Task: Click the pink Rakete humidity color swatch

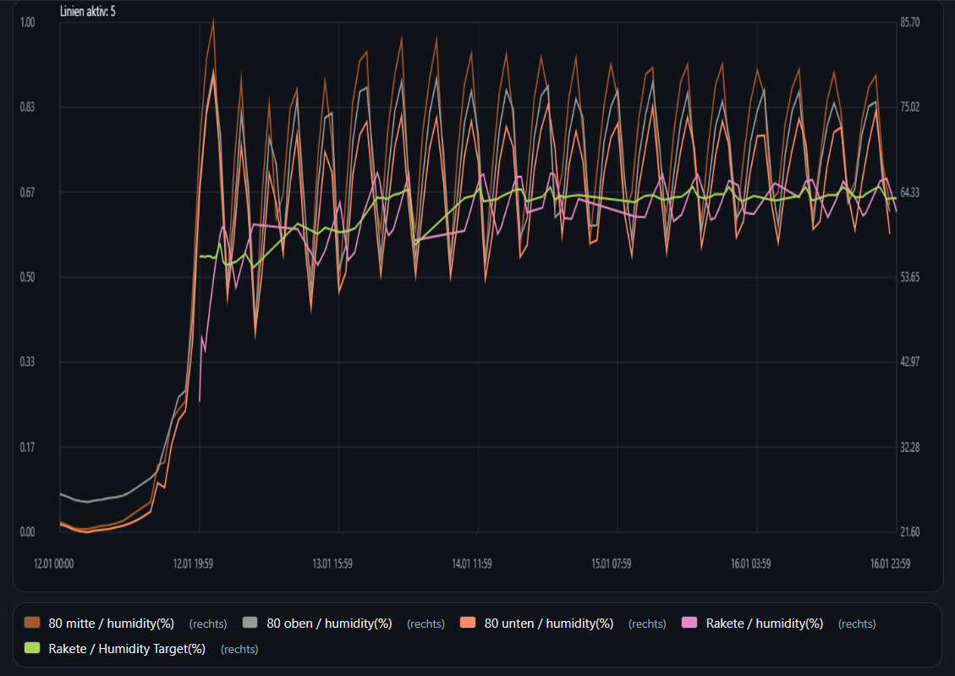Action: [690, 624]
